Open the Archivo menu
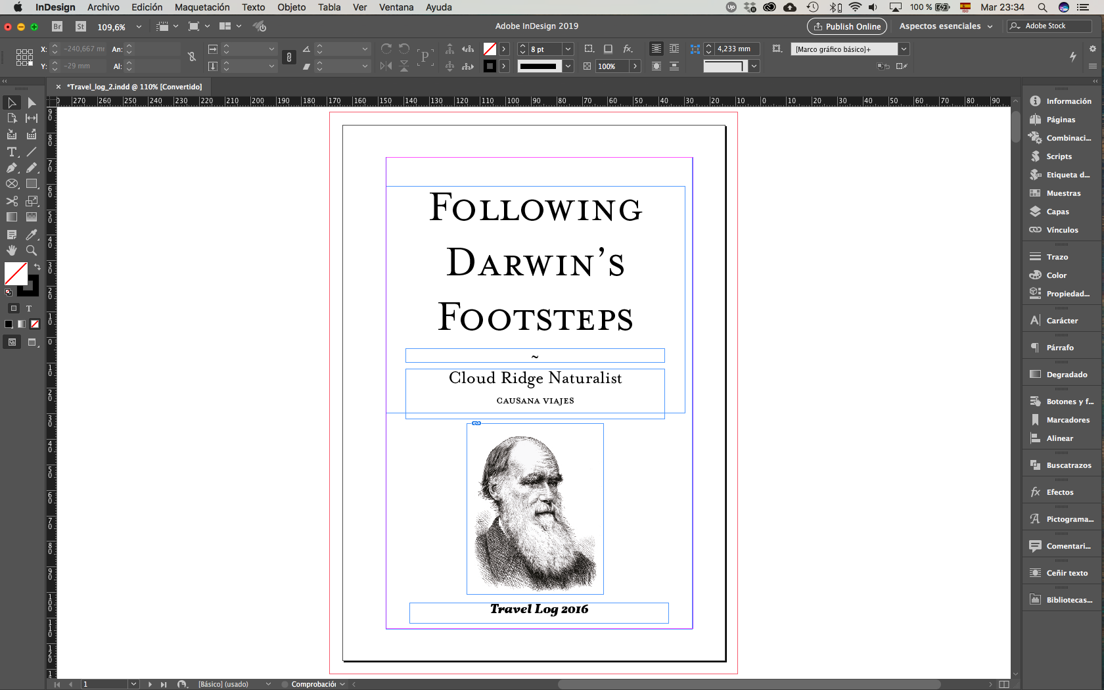This screenshot has width=1104, height=690. [103, 7]
